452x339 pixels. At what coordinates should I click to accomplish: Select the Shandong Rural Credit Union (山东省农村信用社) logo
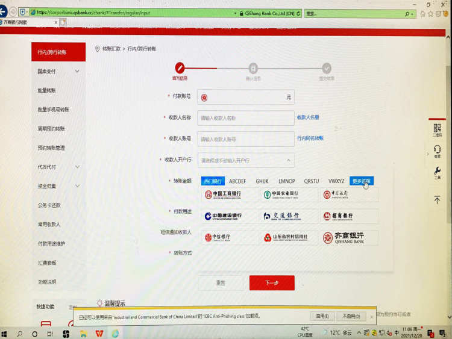coord(286,237)
